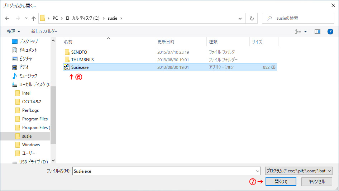Close the プログラムから開く dialog
Screen dimensions: 339x191
tap(333, 5)
